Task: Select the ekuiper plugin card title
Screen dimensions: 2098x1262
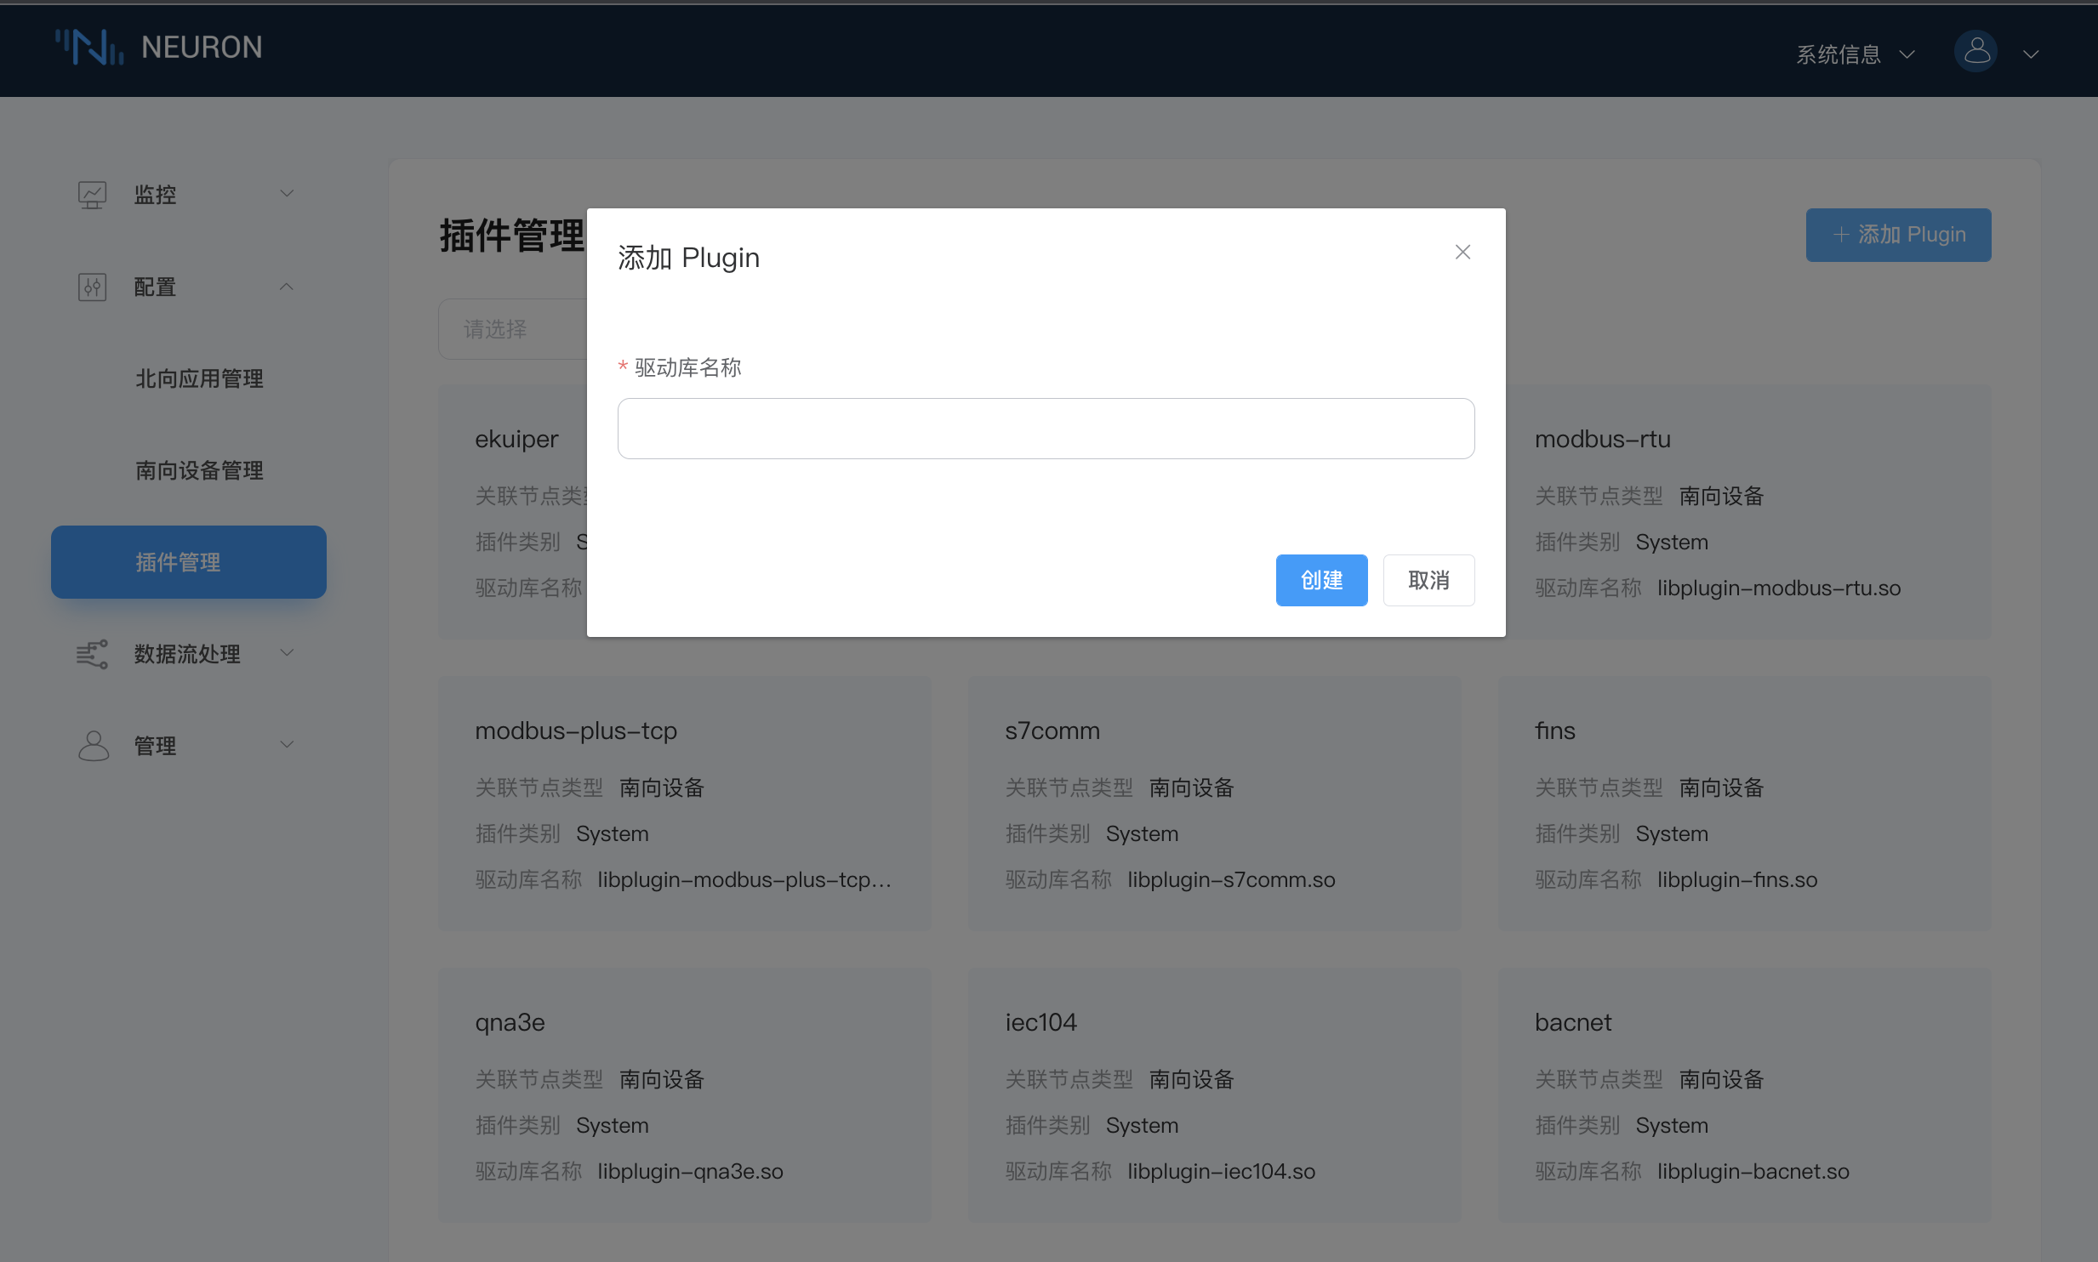Action: (516, 439)
